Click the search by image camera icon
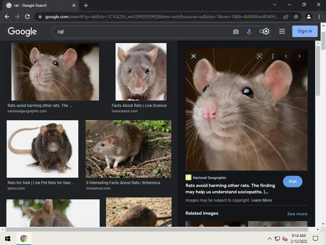This screenshot has height=245, width=326. coord(236,32)
